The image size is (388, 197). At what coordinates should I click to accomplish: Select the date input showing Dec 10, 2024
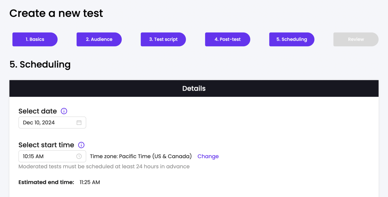(x=45, y=122)
